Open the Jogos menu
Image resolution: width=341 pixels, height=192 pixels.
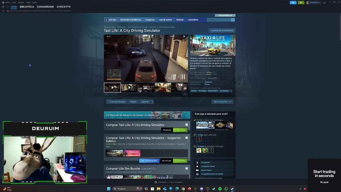coord(28,2)
